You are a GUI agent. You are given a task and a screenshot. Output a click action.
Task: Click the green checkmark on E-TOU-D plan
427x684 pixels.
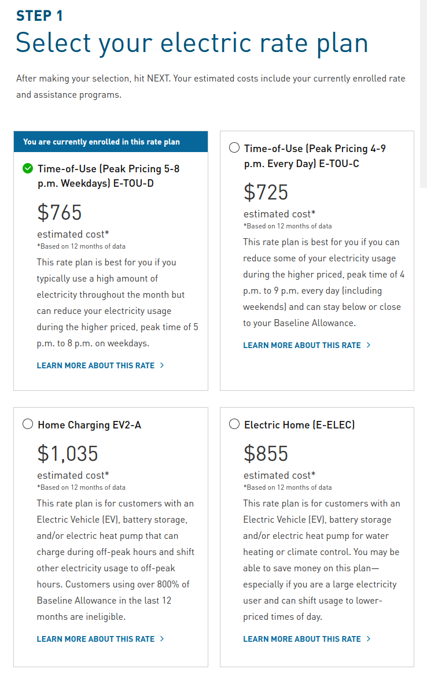click(x=27, y=169)
